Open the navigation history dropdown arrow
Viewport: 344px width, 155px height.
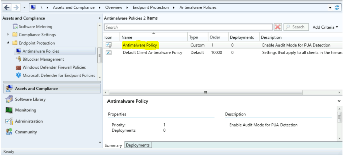24,8
